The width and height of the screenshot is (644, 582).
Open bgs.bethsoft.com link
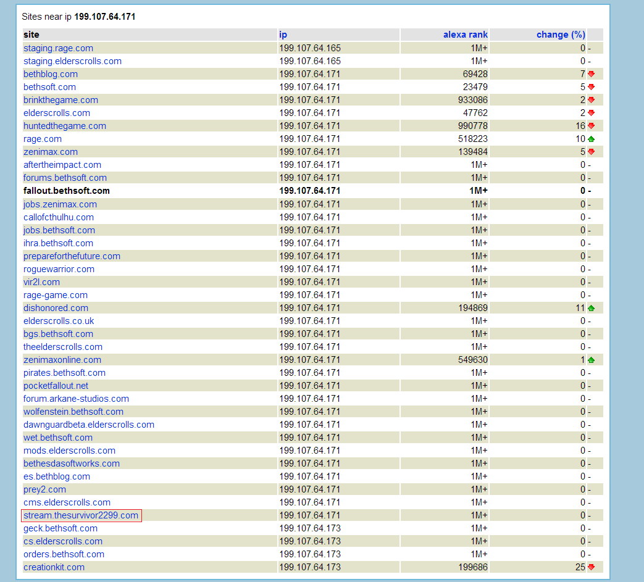(x=58, y=334)
